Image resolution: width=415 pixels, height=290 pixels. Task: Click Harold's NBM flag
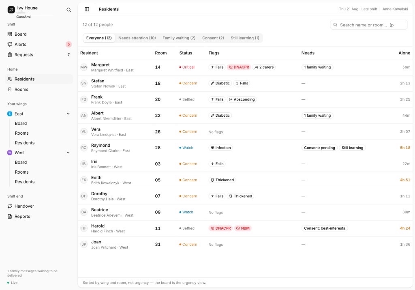(x=243, y=228)
